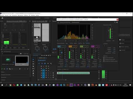Screen dimensions: 133x99
Task: Click the blue band threshold slider handle
Action: click(x=62, y=53)
